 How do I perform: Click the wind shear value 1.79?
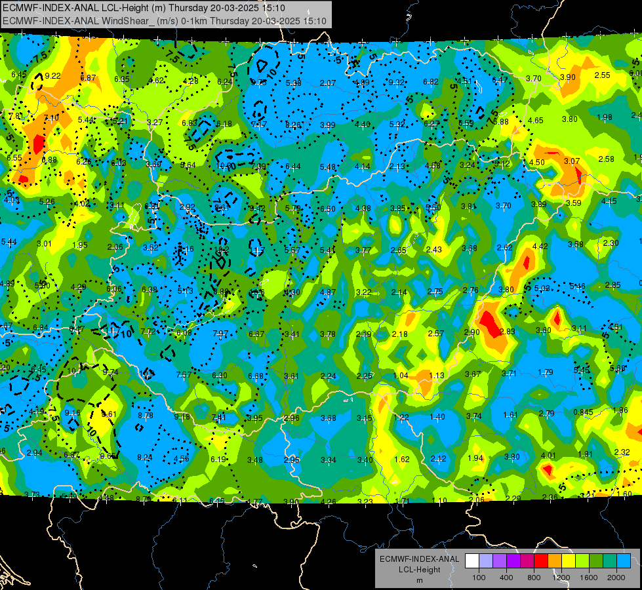coord(546,372)
